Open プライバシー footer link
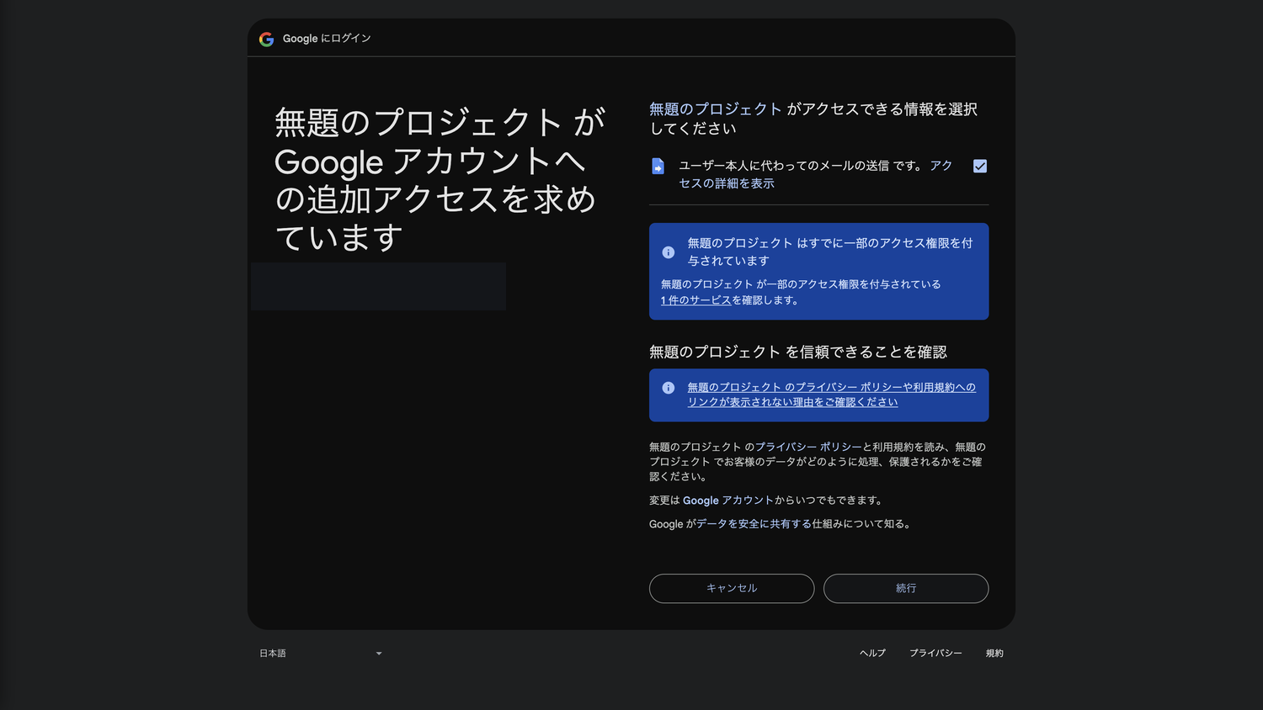The width and height of the screenshot is (1263, 710). tap(935, 653)
